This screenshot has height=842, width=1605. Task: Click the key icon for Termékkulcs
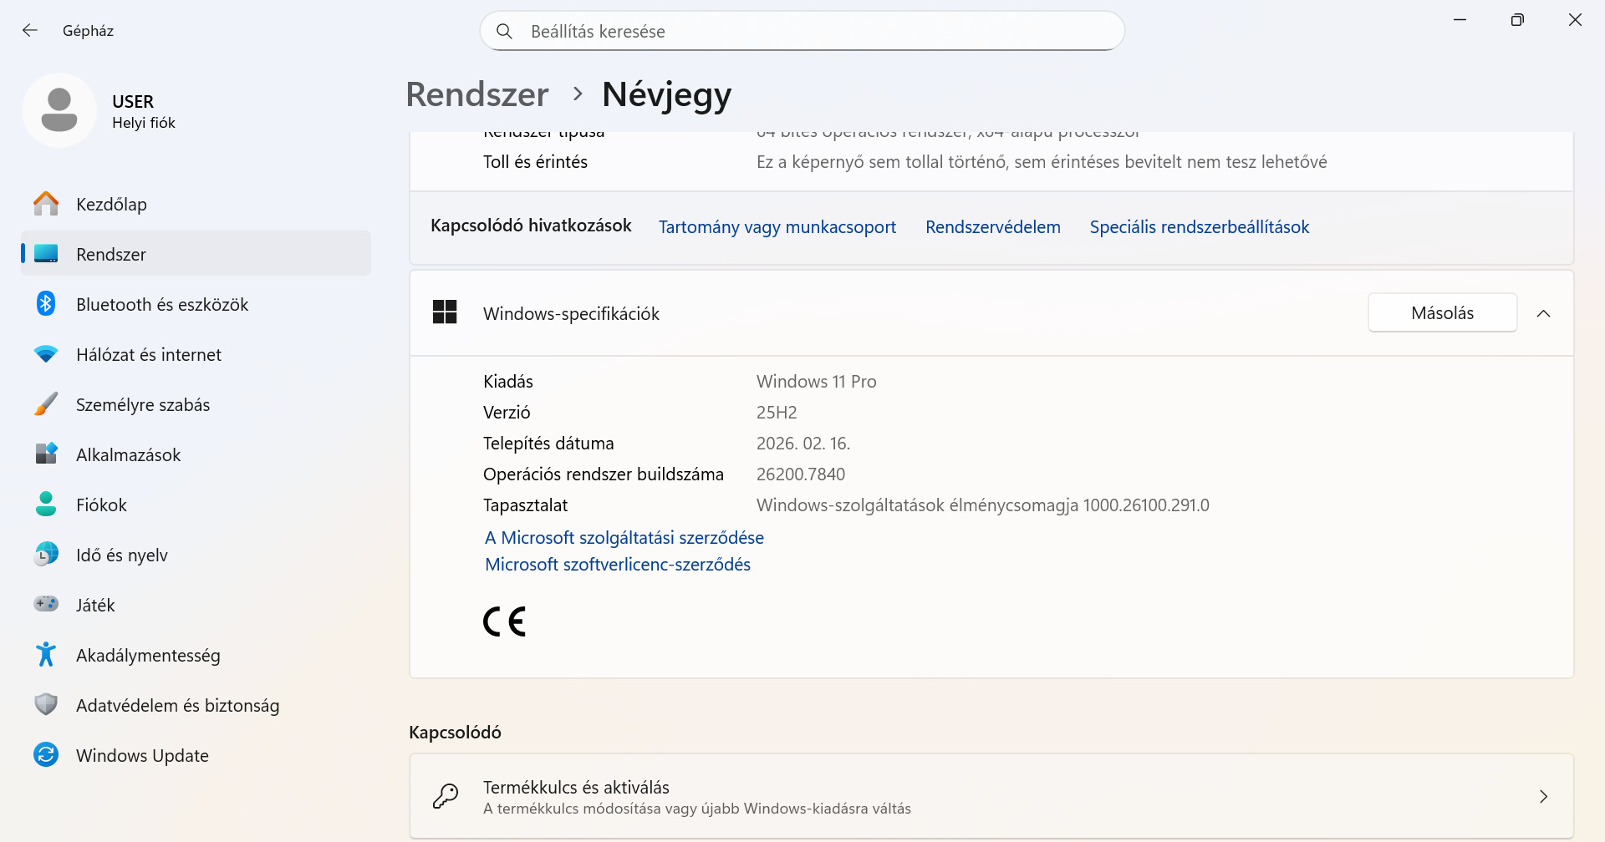point(446,796)
